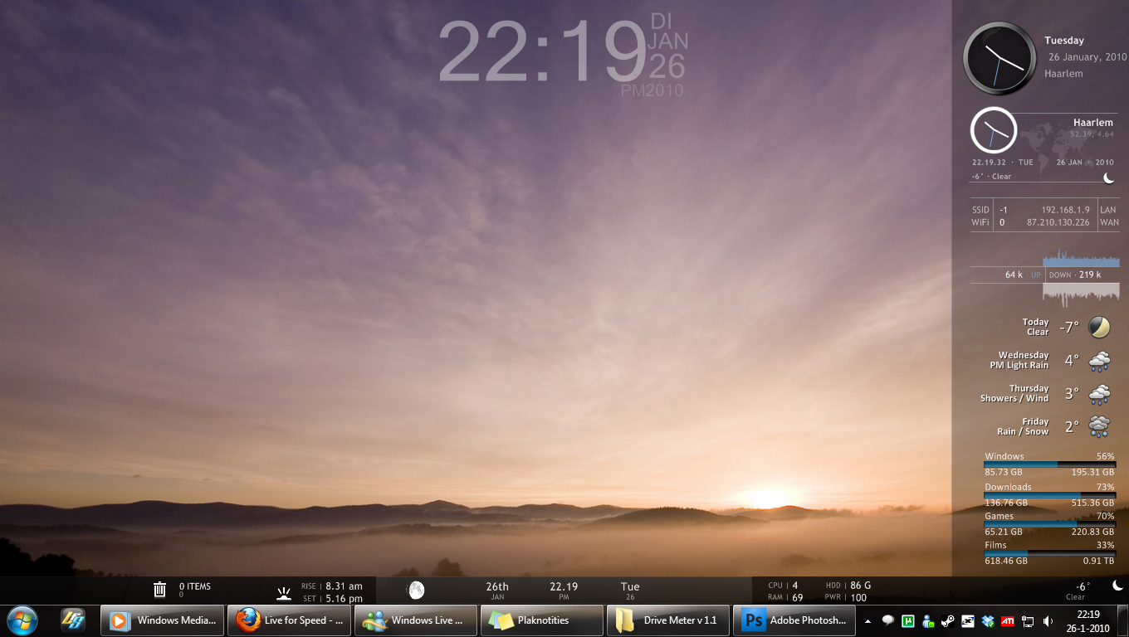Click the Downloads total size '515.36 GB'

pos(1092,503)
